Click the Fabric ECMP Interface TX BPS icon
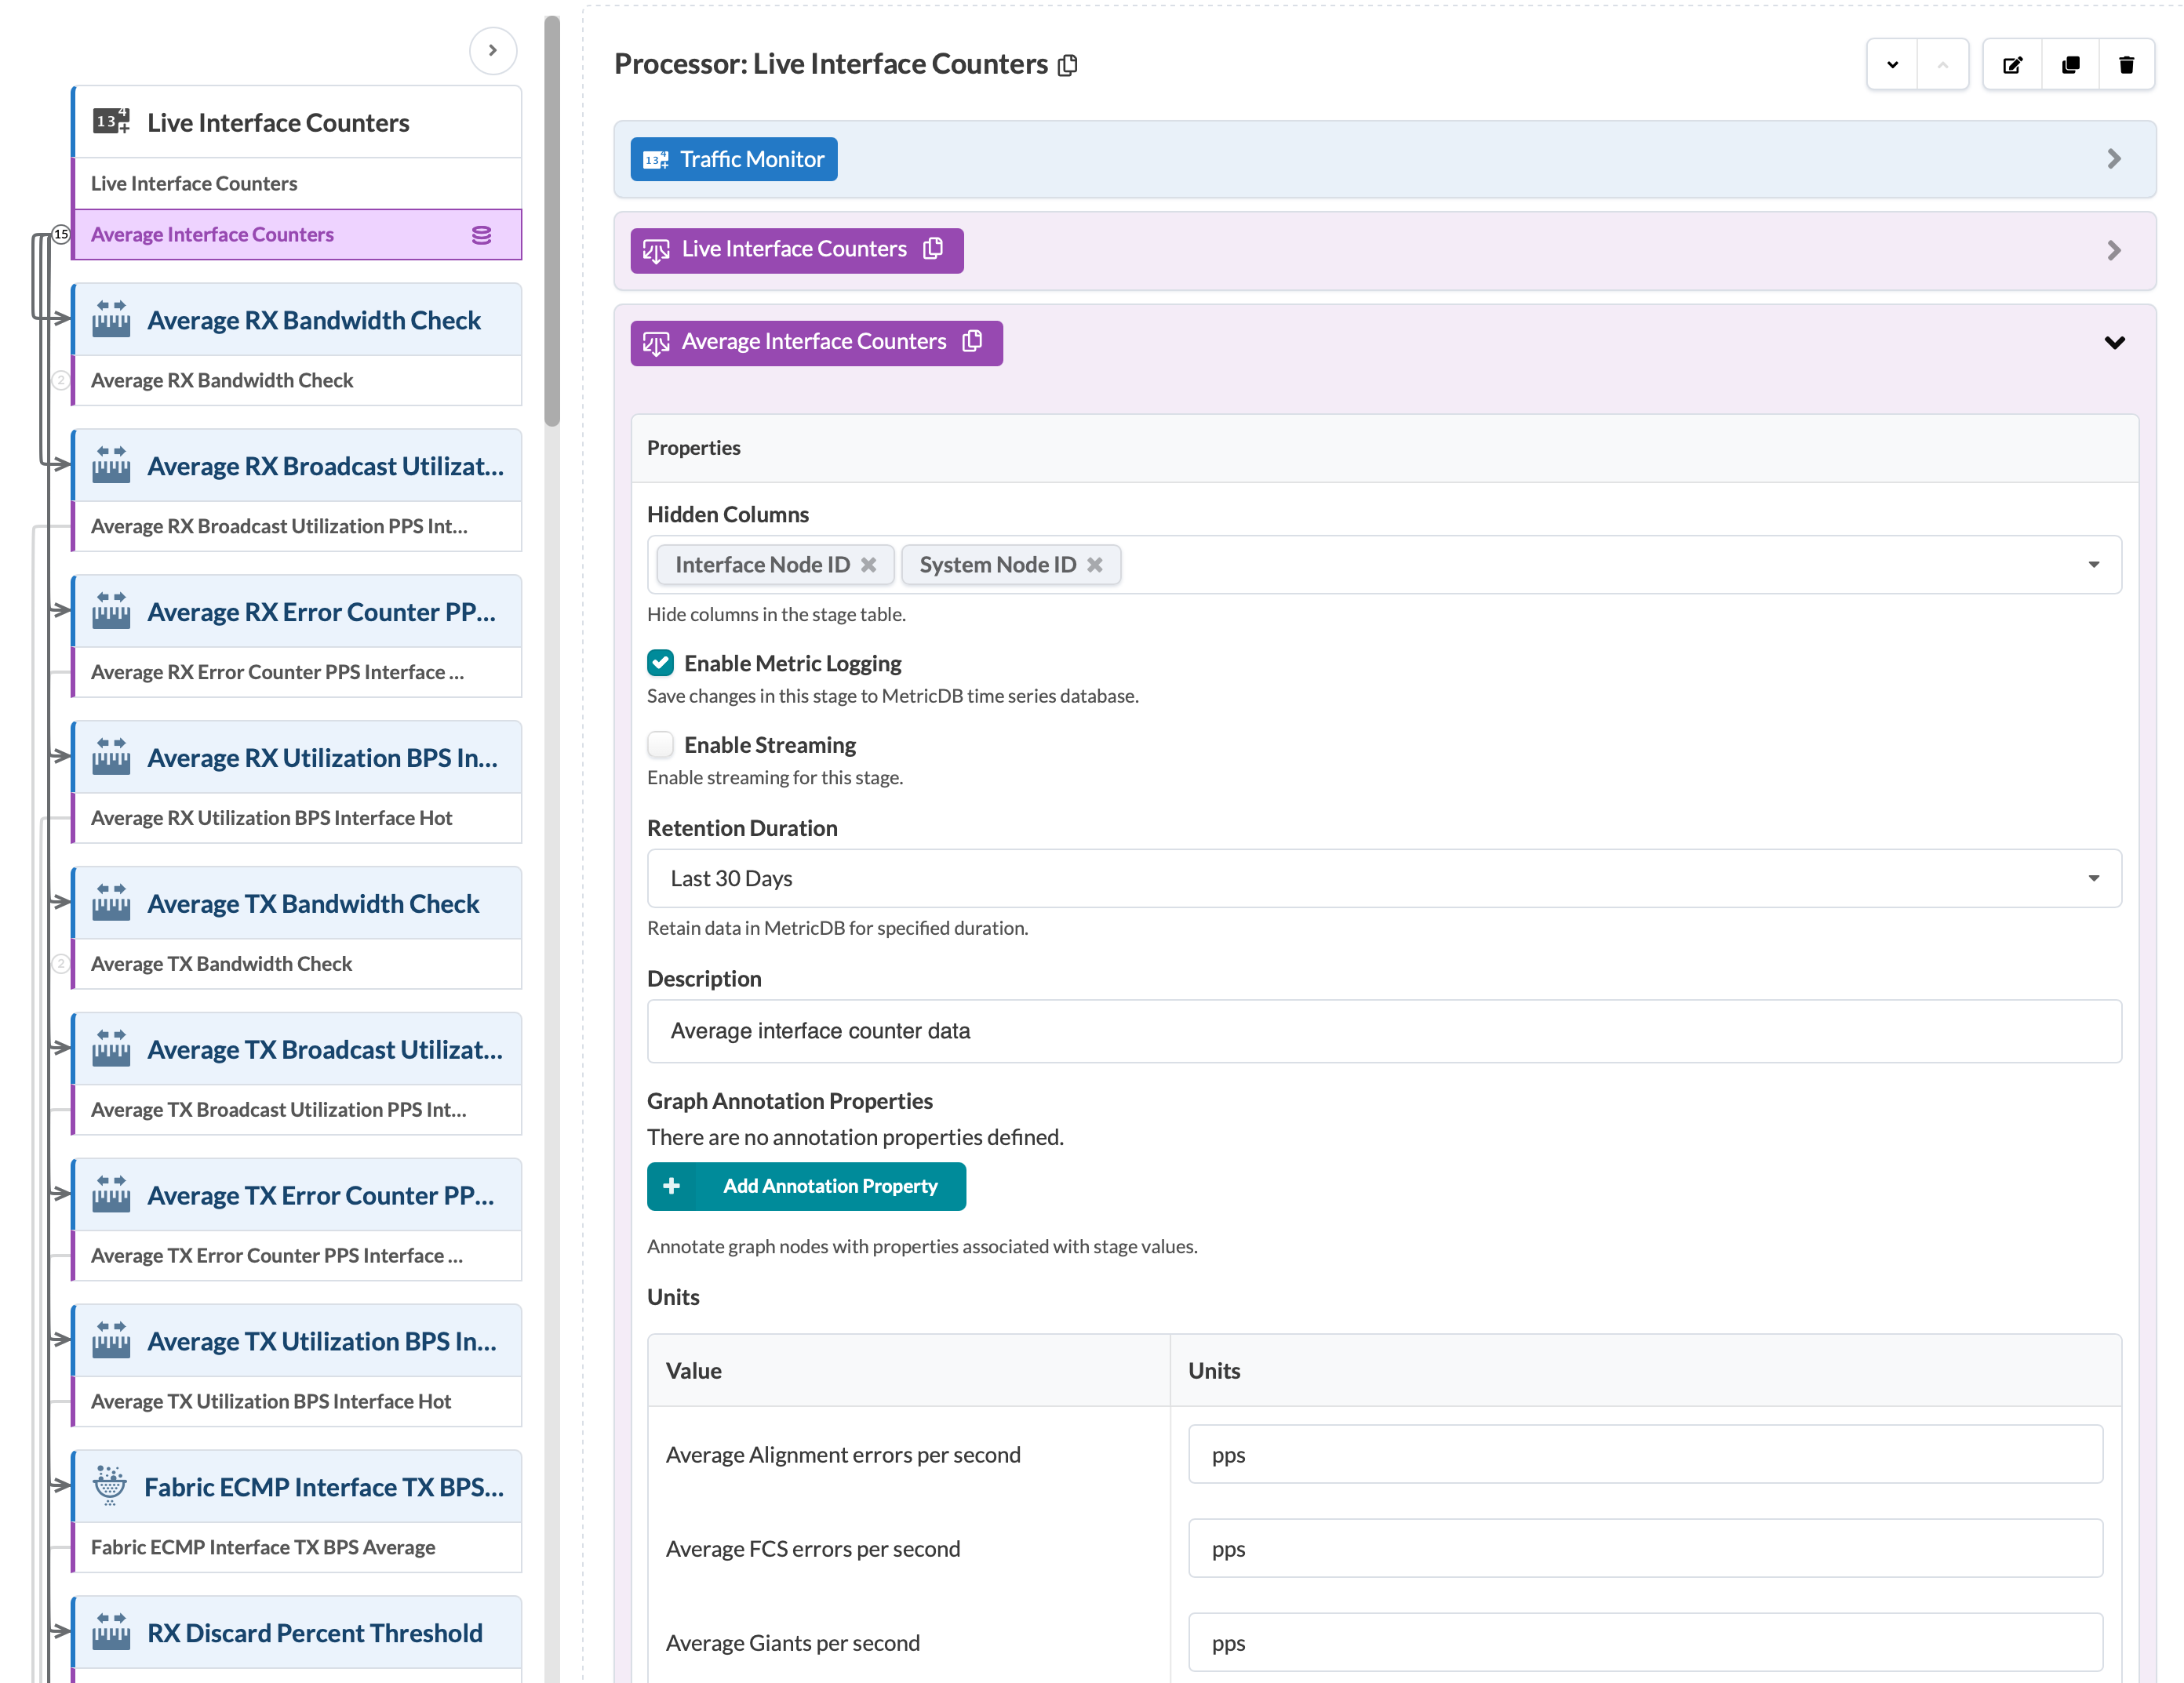This screenshot has height=1683, width=2184. (x=110, y=1487)
